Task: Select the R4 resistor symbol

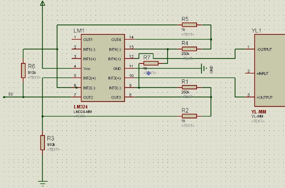Action: click(x=189, y=48)
